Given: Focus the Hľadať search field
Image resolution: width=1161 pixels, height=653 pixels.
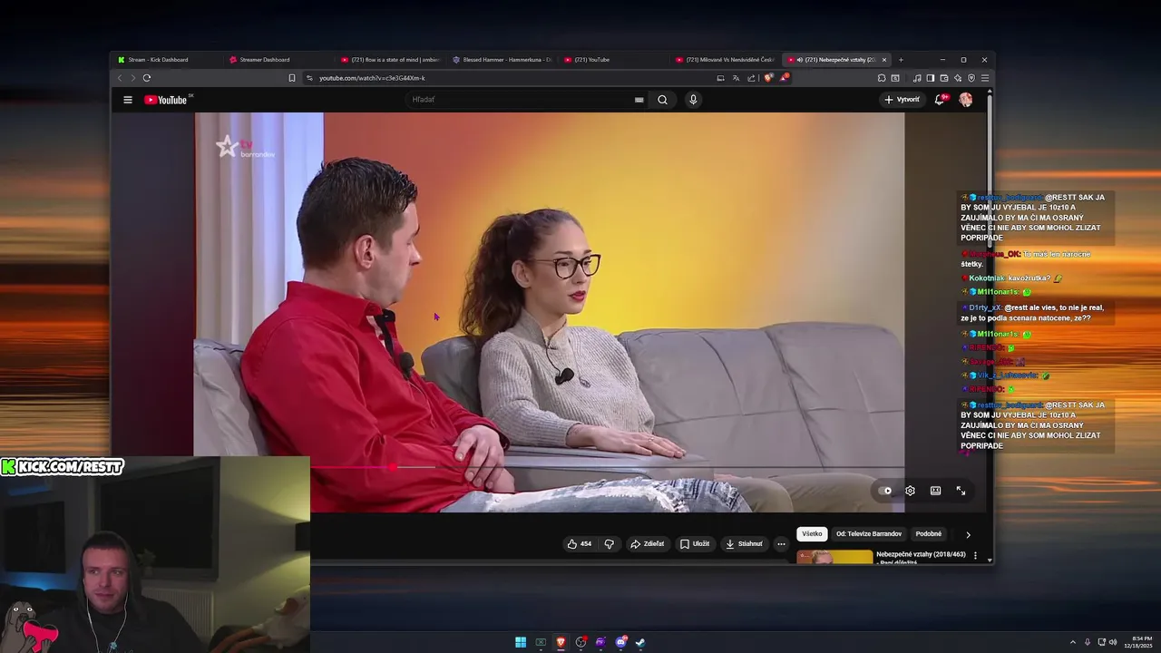Looking at the screenshot, I should click(x=522, y=100).
